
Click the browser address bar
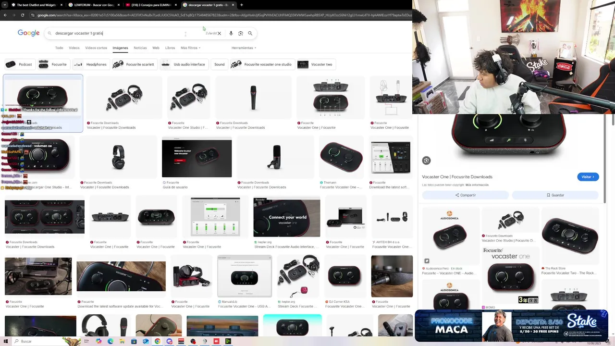tap(221, 15)
